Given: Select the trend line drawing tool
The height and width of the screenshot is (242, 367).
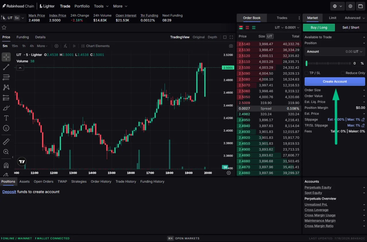Looking at the screenshot, I should point(6,67).
